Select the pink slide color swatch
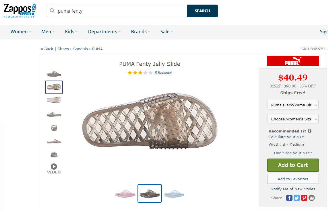Viewport: 328px width, 211px height. pos(125,194)
